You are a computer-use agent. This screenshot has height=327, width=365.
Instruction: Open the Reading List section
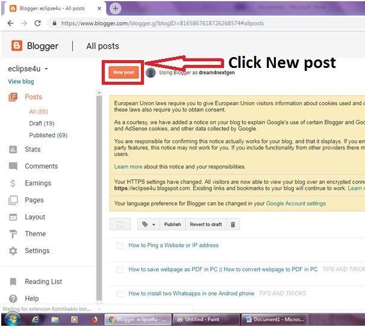point(43,282)
